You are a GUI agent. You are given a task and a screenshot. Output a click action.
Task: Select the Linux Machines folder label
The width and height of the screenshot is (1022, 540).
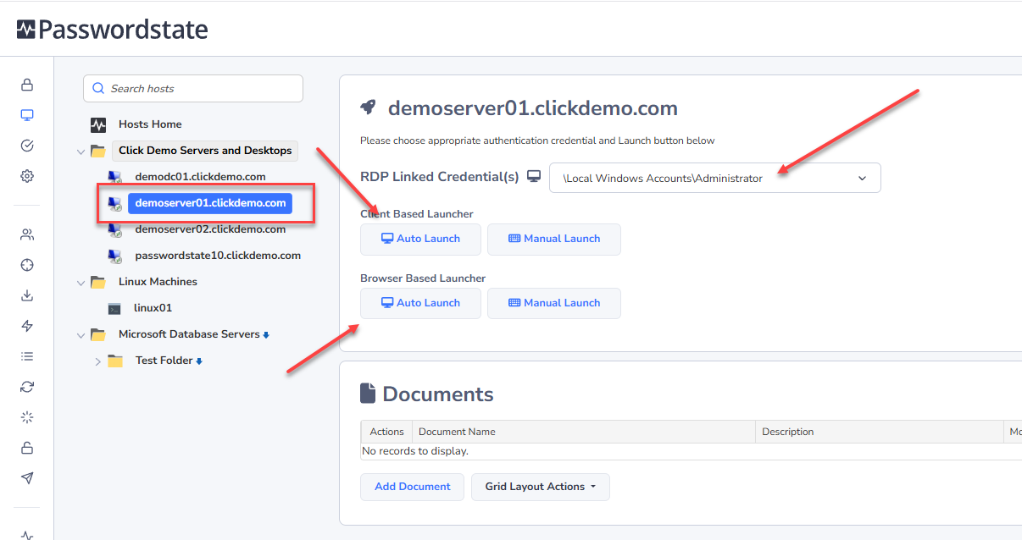pyautogui.click(x=158, y=282)
